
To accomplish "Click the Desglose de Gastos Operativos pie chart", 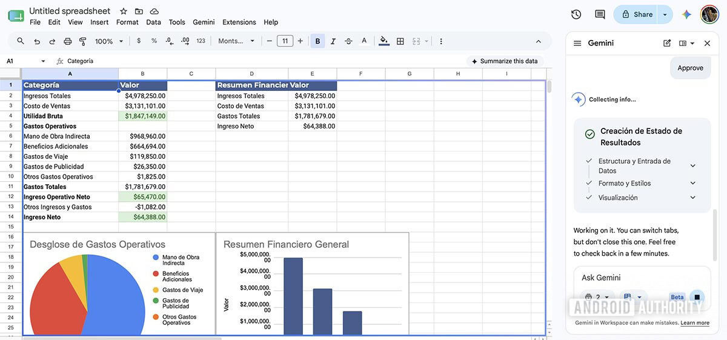I will 87,295.
